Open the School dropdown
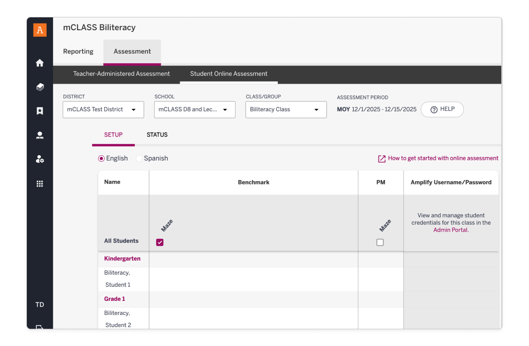The image size is (529, 346). [x=195, y=110]
